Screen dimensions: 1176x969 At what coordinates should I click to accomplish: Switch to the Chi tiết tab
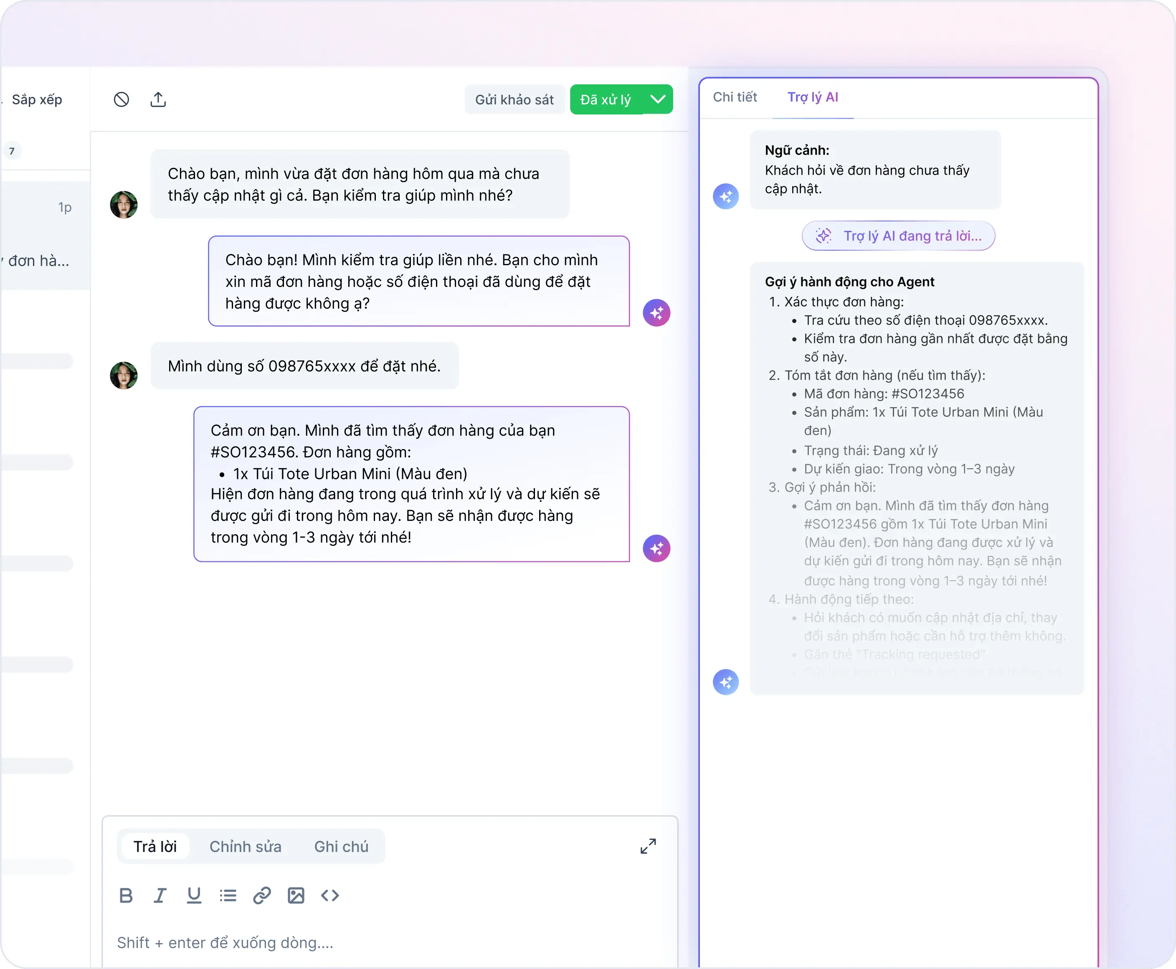735,97
